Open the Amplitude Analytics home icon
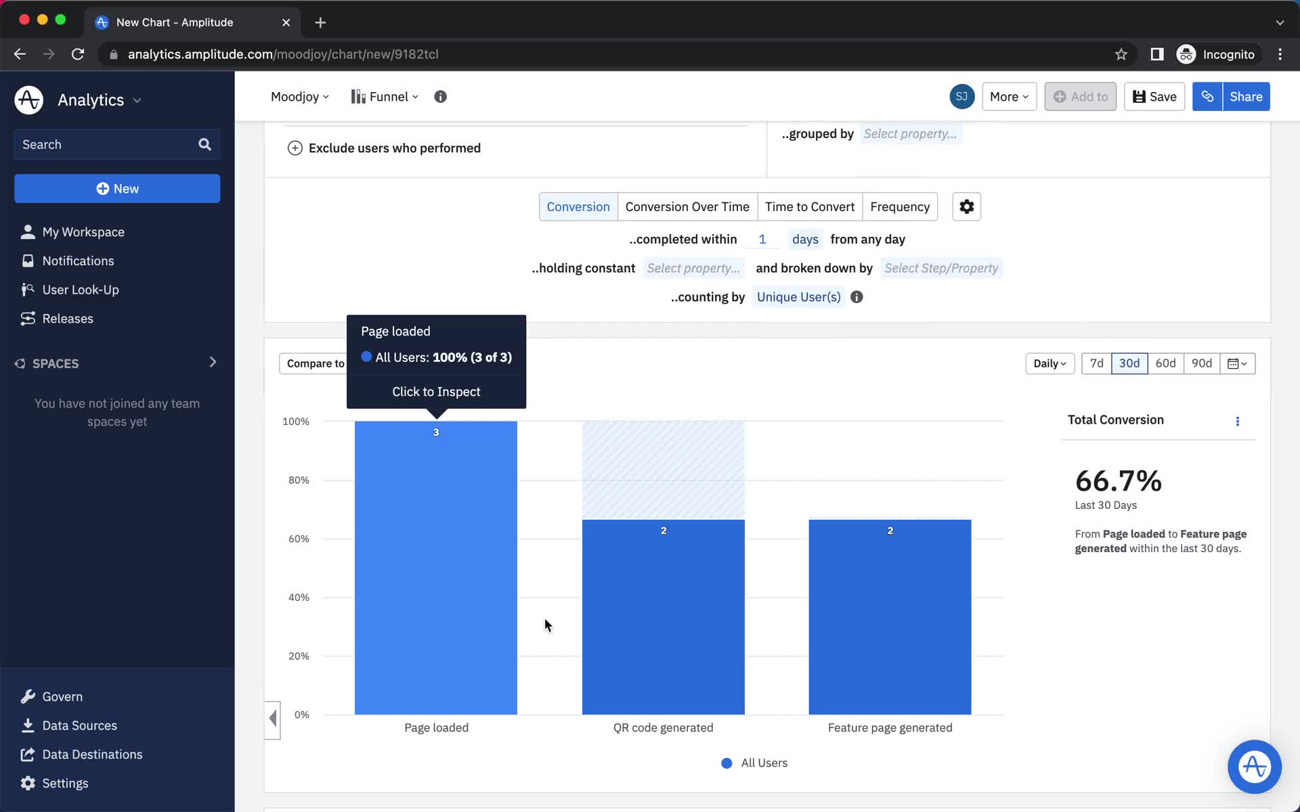This screenshot has width=1300, height=812. click(28, 99)
